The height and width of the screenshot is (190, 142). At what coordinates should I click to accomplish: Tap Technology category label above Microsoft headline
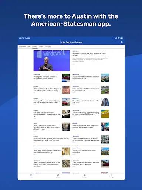click(x=76, y=51)
